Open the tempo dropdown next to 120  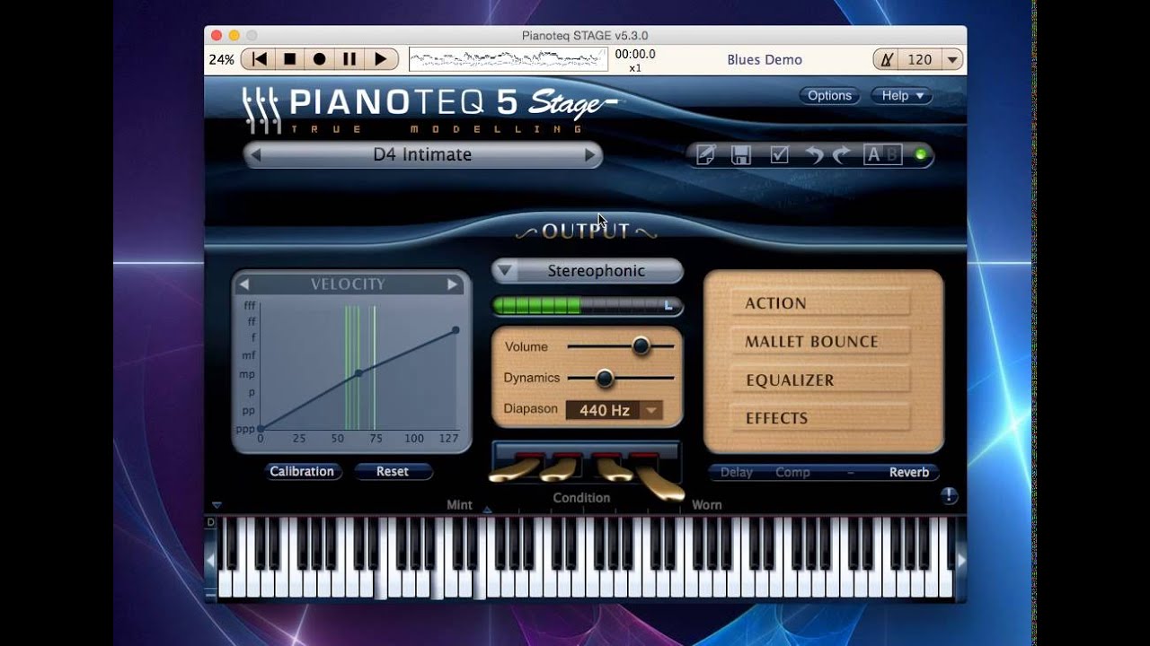[x=952, y=59]
